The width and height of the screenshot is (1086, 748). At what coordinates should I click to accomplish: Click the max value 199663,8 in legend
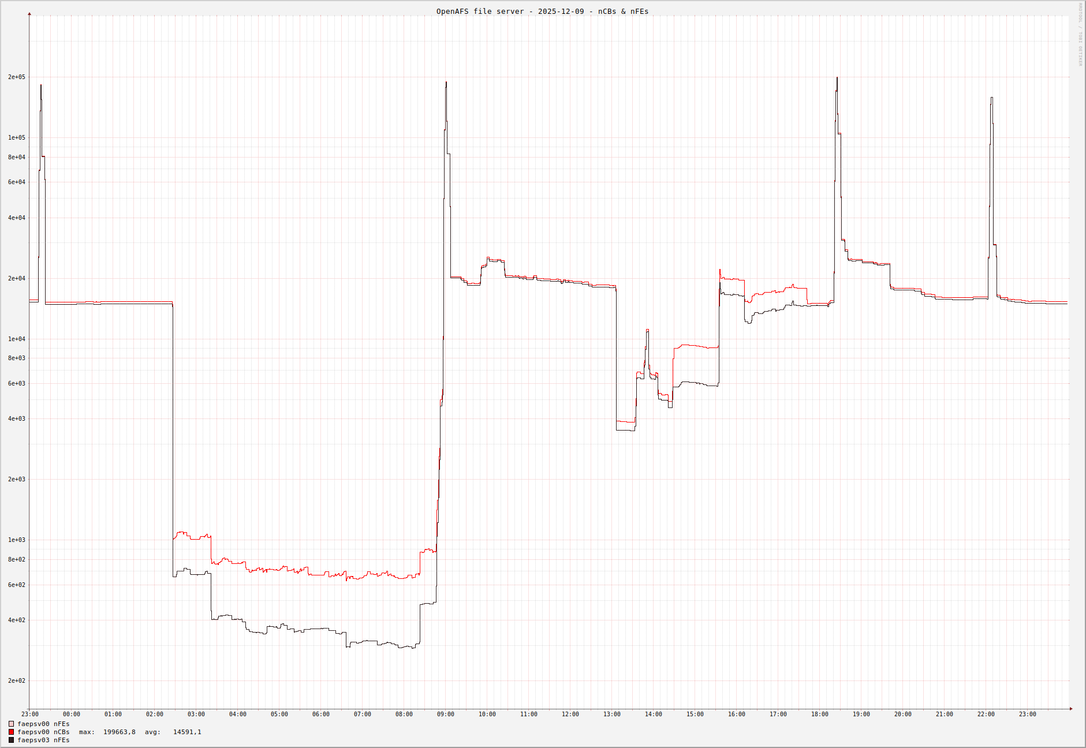(119, 732)
